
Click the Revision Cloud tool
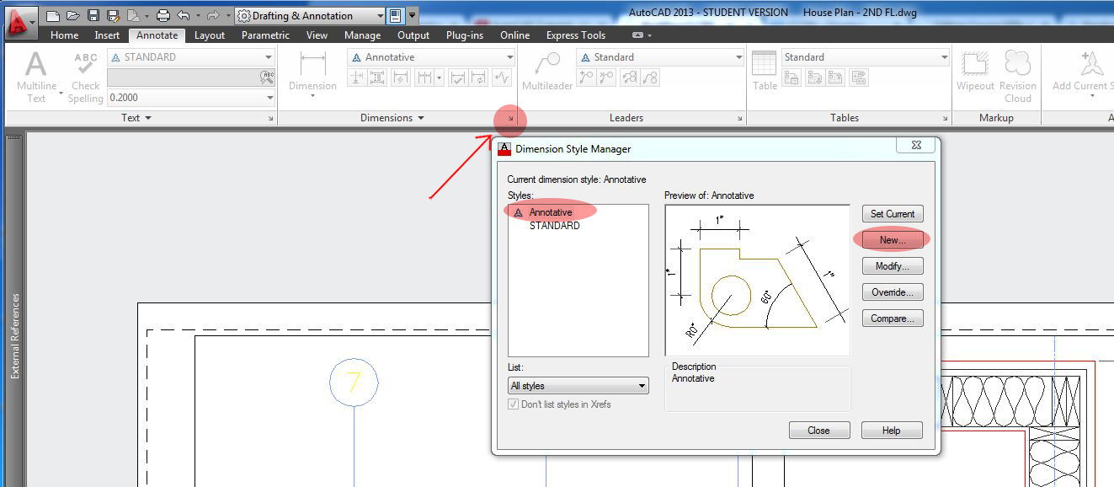1018,77
